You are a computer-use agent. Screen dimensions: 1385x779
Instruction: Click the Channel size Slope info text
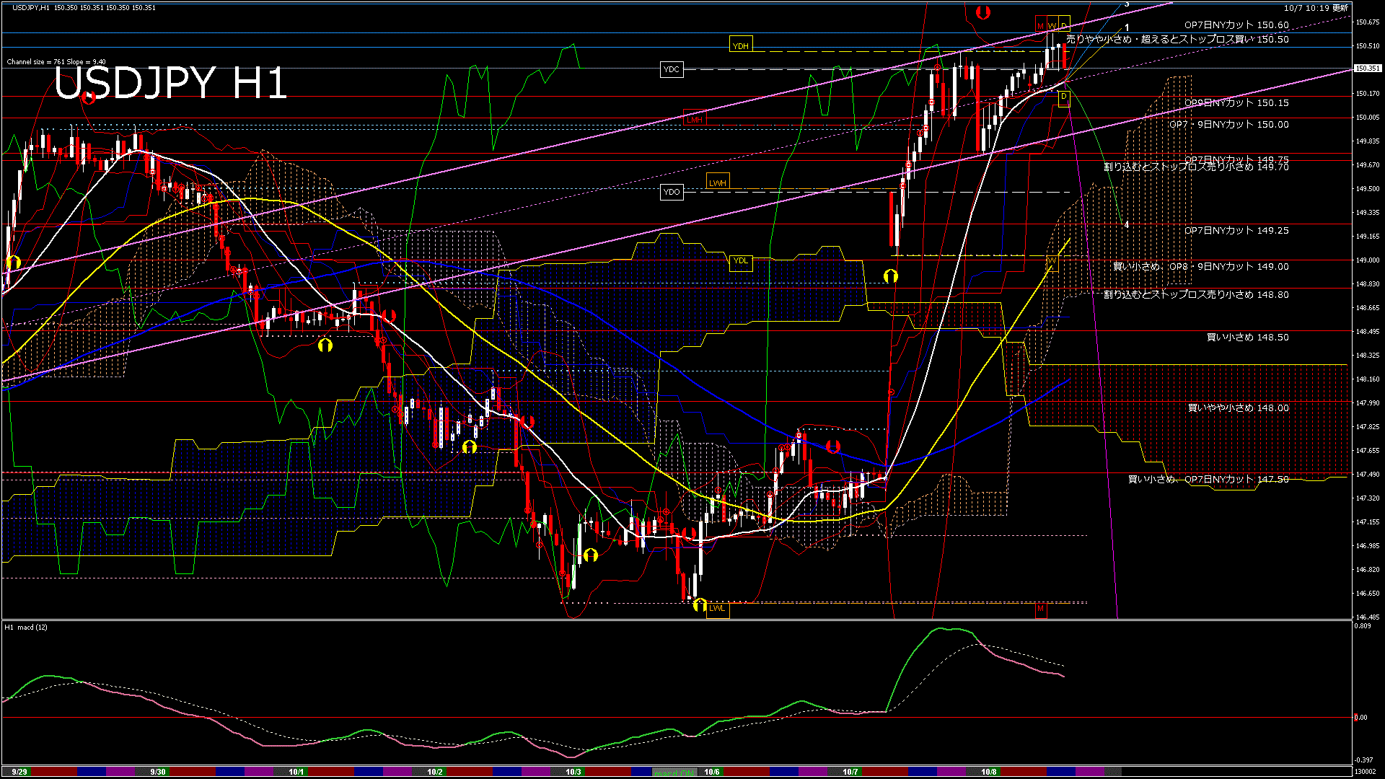pyautogui.click(x=56, y=62)
